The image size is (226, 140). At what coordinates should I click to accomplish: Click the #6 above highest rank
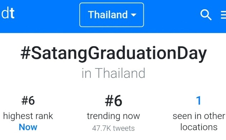[x=28, y=100]
